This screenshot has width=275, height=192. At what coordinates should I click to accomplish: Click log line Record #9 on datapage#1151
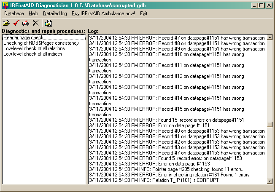click(177, 49)
